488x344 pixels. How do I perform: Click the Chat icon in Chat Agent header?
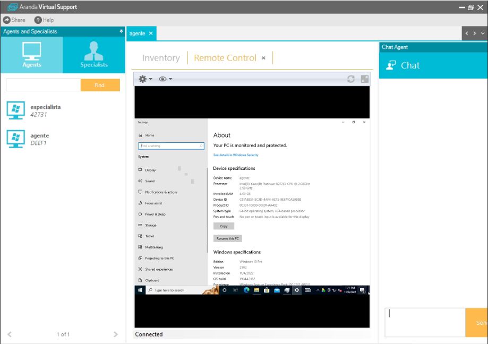coord(391,65)
